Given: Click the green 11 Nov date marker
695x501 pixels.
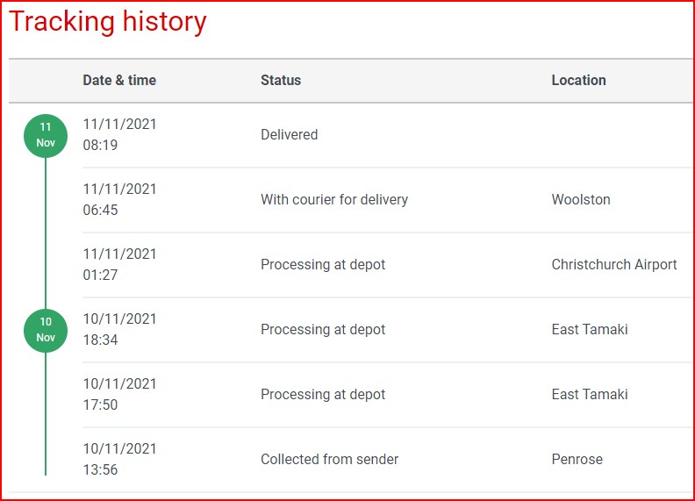Looking at the screenshot, I should tap(46, 135).
